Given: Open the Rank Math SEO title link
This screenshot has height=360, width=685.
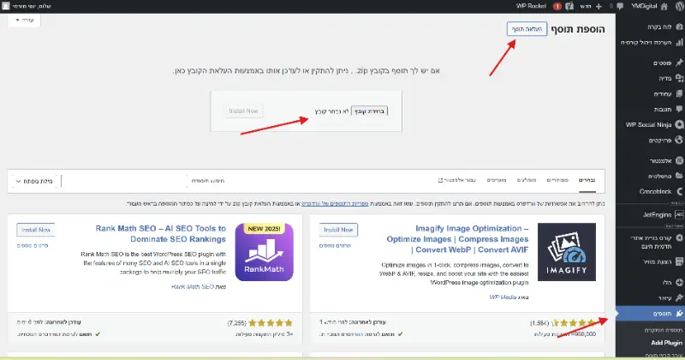Looking at the screenshot, I should (161, 234).
